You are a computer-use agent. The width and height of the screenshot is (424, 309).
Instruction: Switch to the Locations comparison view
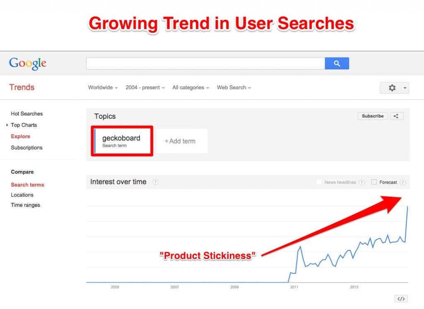pyautogui.click(x=22, y=195)
